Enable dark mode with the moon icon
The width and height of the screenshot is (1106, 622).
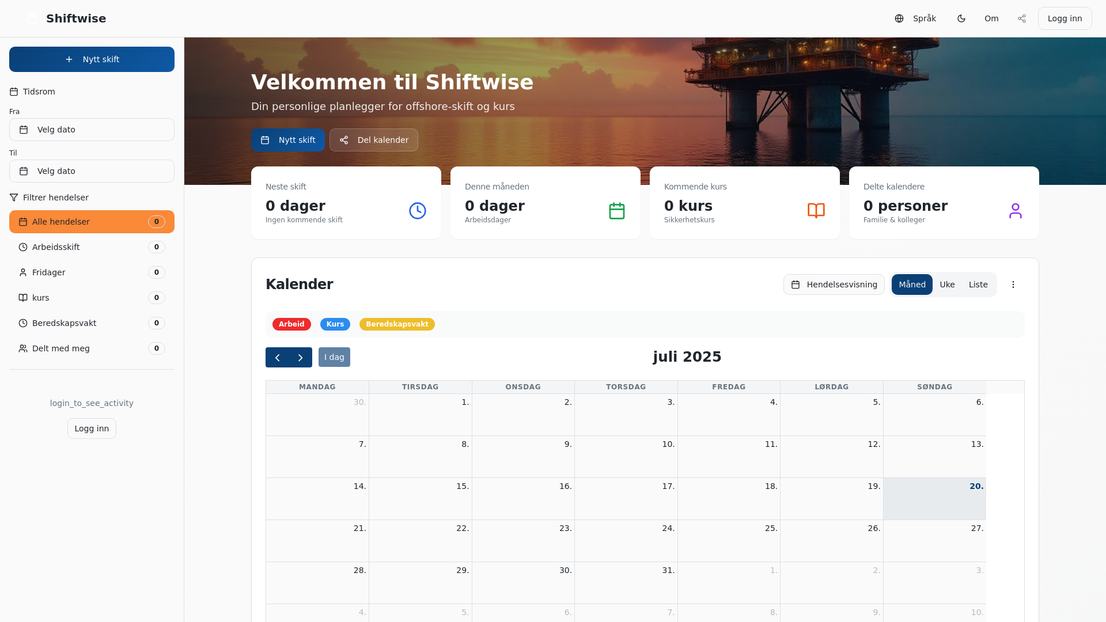click(x=961, y=18)
